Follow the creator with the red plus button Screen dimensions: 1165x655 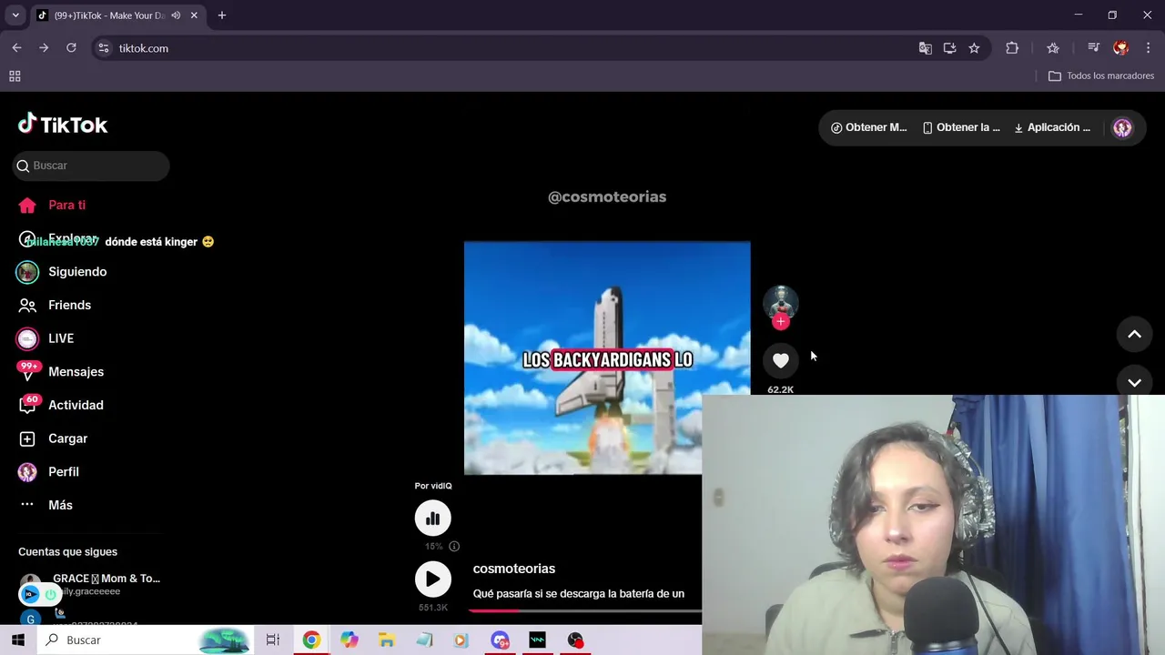[x=780, y=322]
